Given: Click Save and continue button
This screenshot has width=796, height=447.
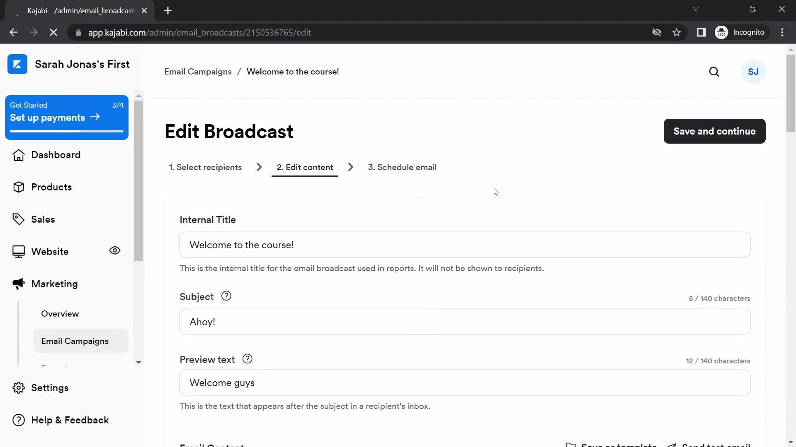Looking at the screenshot, I should (715, 131).
